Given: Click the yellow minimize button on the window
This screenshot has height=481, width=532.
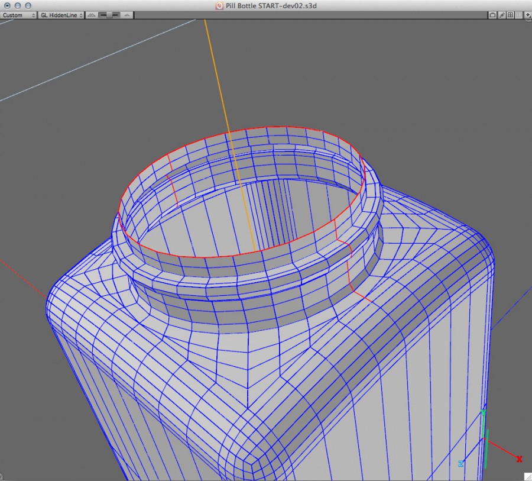Looking at the screenshot, I should [18, 5].
